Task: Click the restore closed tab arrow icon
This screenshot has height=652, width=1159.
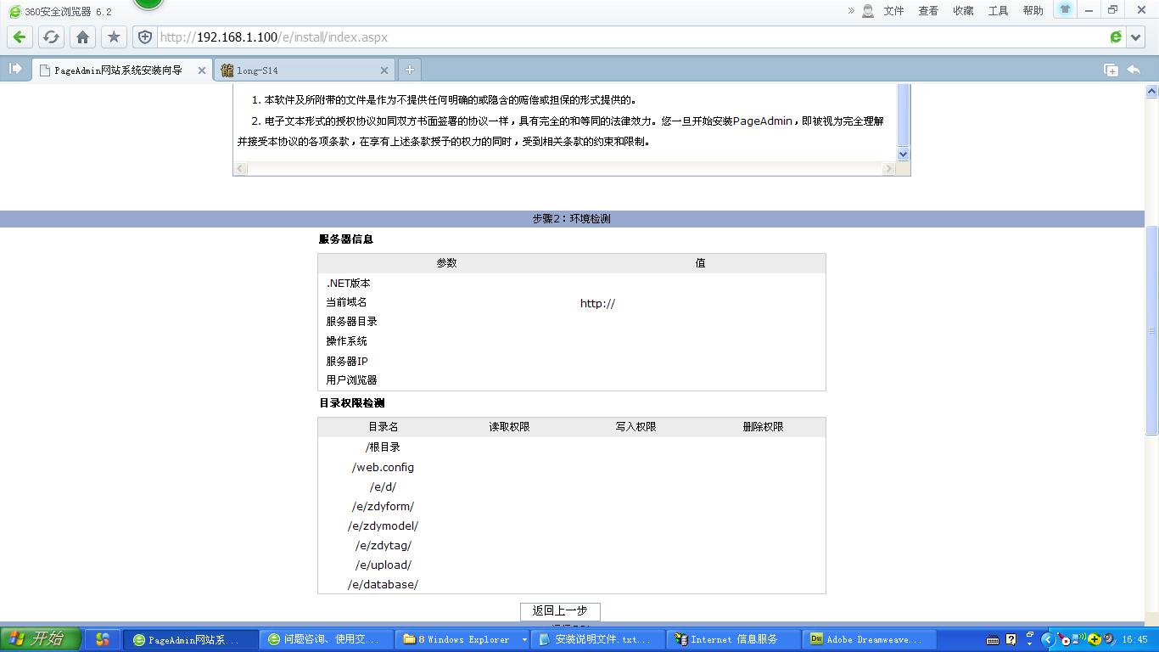Action: pyautogui.click(x=1134, y=70)
